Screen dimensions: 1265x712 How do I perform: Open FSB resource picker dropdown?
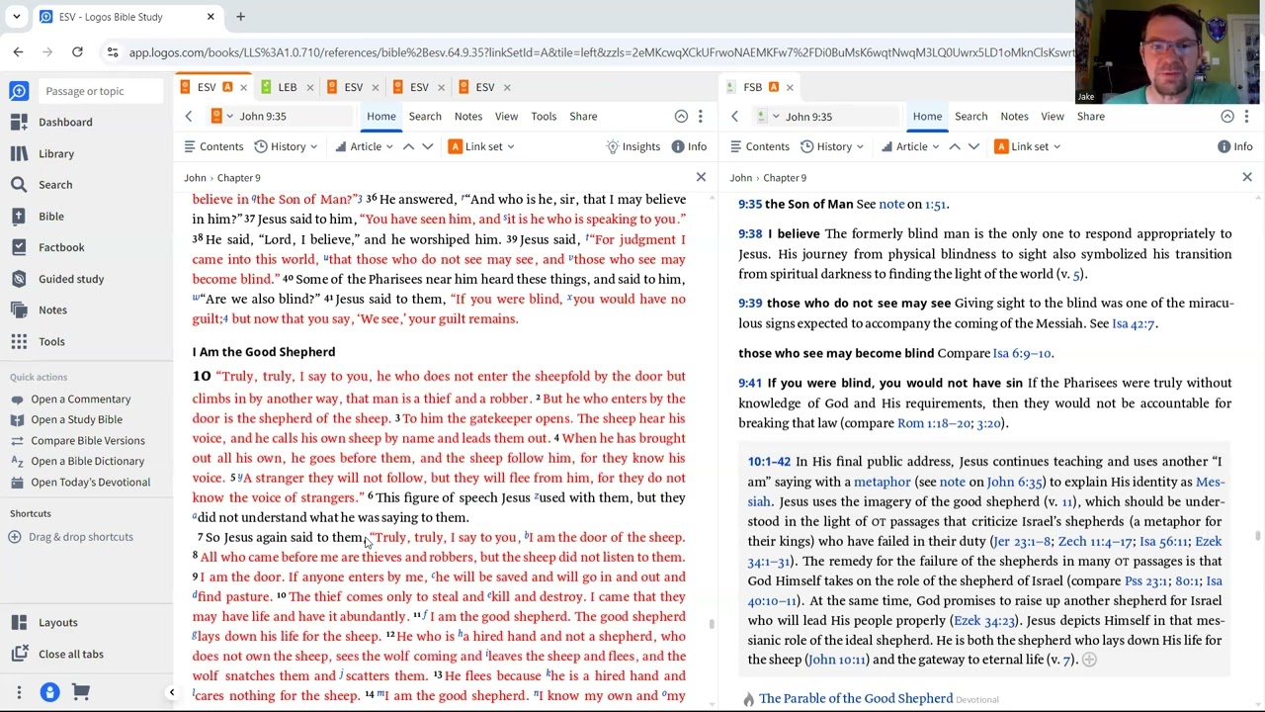click(768, 117)
